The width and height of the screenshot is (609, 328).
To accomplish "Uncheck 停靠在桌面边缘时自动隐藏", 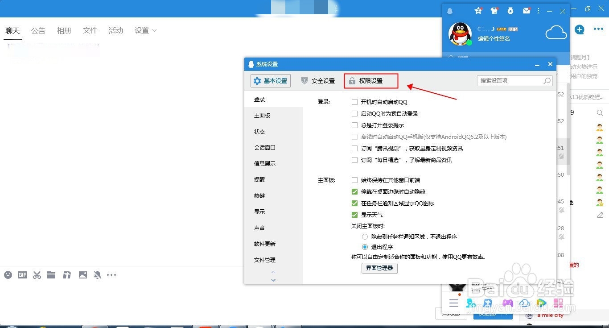I will [355, 192].
